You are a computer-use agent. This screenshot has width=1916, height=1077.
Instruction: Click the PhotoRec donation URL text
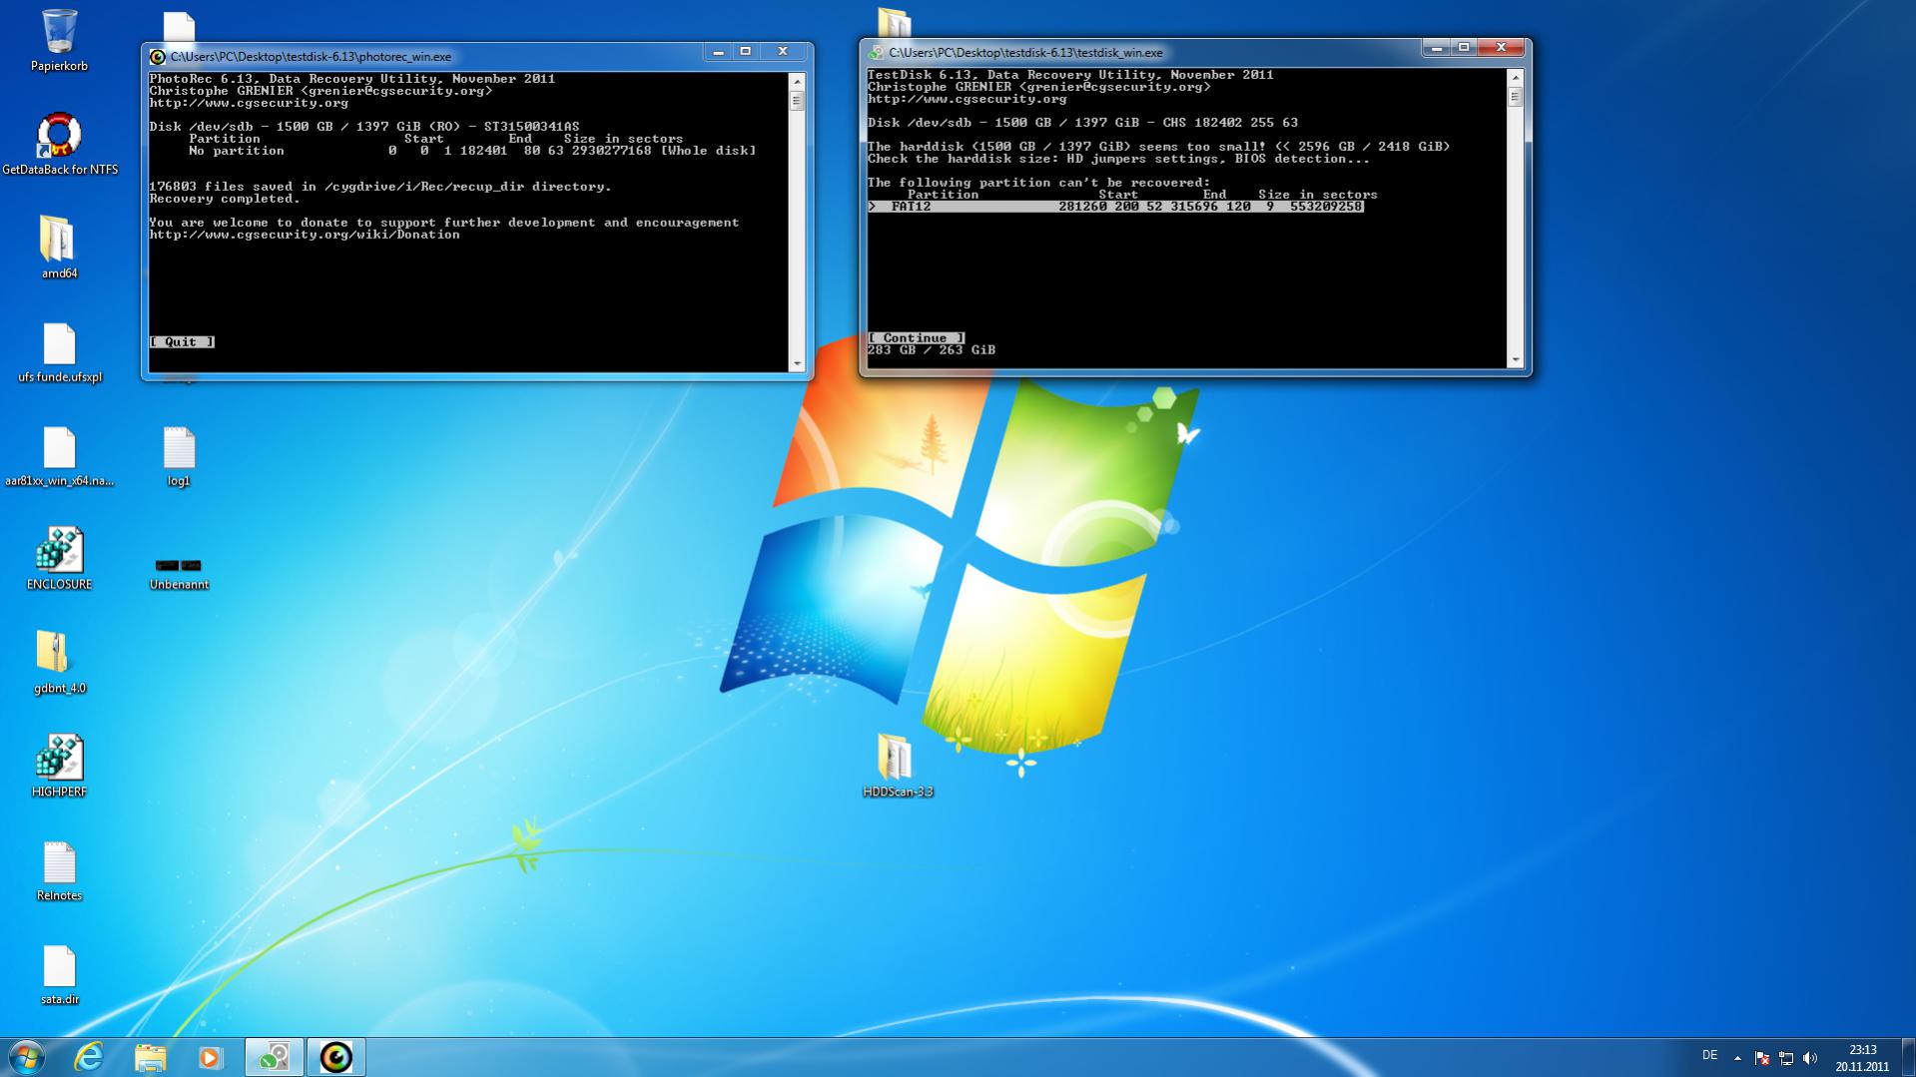click(x=305, y=235)
